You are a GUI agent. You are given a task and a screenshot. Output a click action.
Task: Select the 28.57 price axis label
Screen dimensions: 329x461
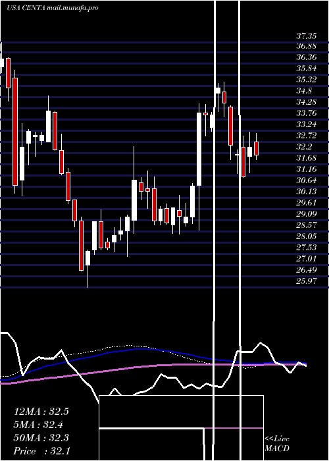pyautogui.click(x=307, y=225)
